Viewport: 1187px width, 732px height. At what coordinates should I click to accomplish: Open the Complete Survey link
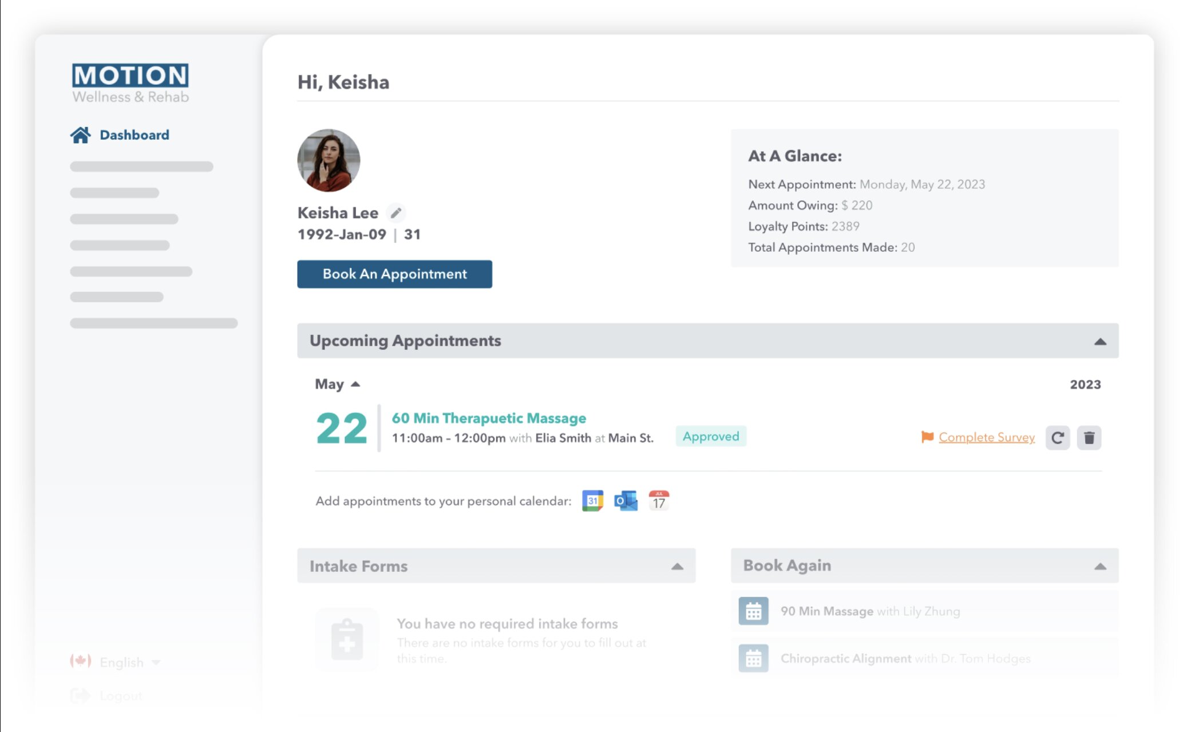click(987, 437)
